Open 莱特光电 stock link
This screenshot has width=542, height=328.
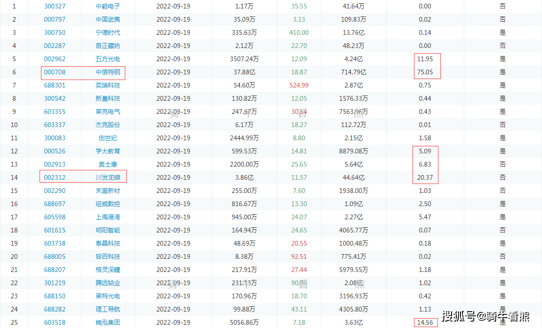(108, 296)
